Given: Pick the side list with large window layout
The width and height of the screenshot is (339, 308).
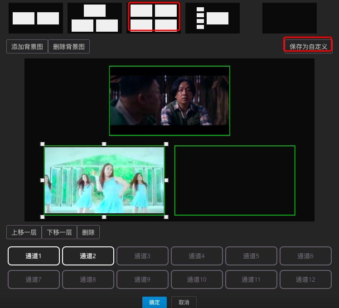Looking at the screenshot, I should pyautogui.click(x=213, y=18).
